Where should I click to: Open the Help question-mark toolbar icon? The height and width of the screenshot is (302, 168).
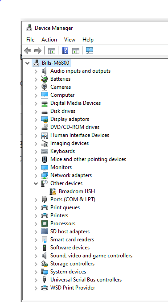tap(65, 51)
